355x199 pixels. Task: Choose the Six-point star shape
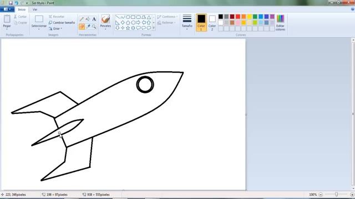tap(133, 28)
